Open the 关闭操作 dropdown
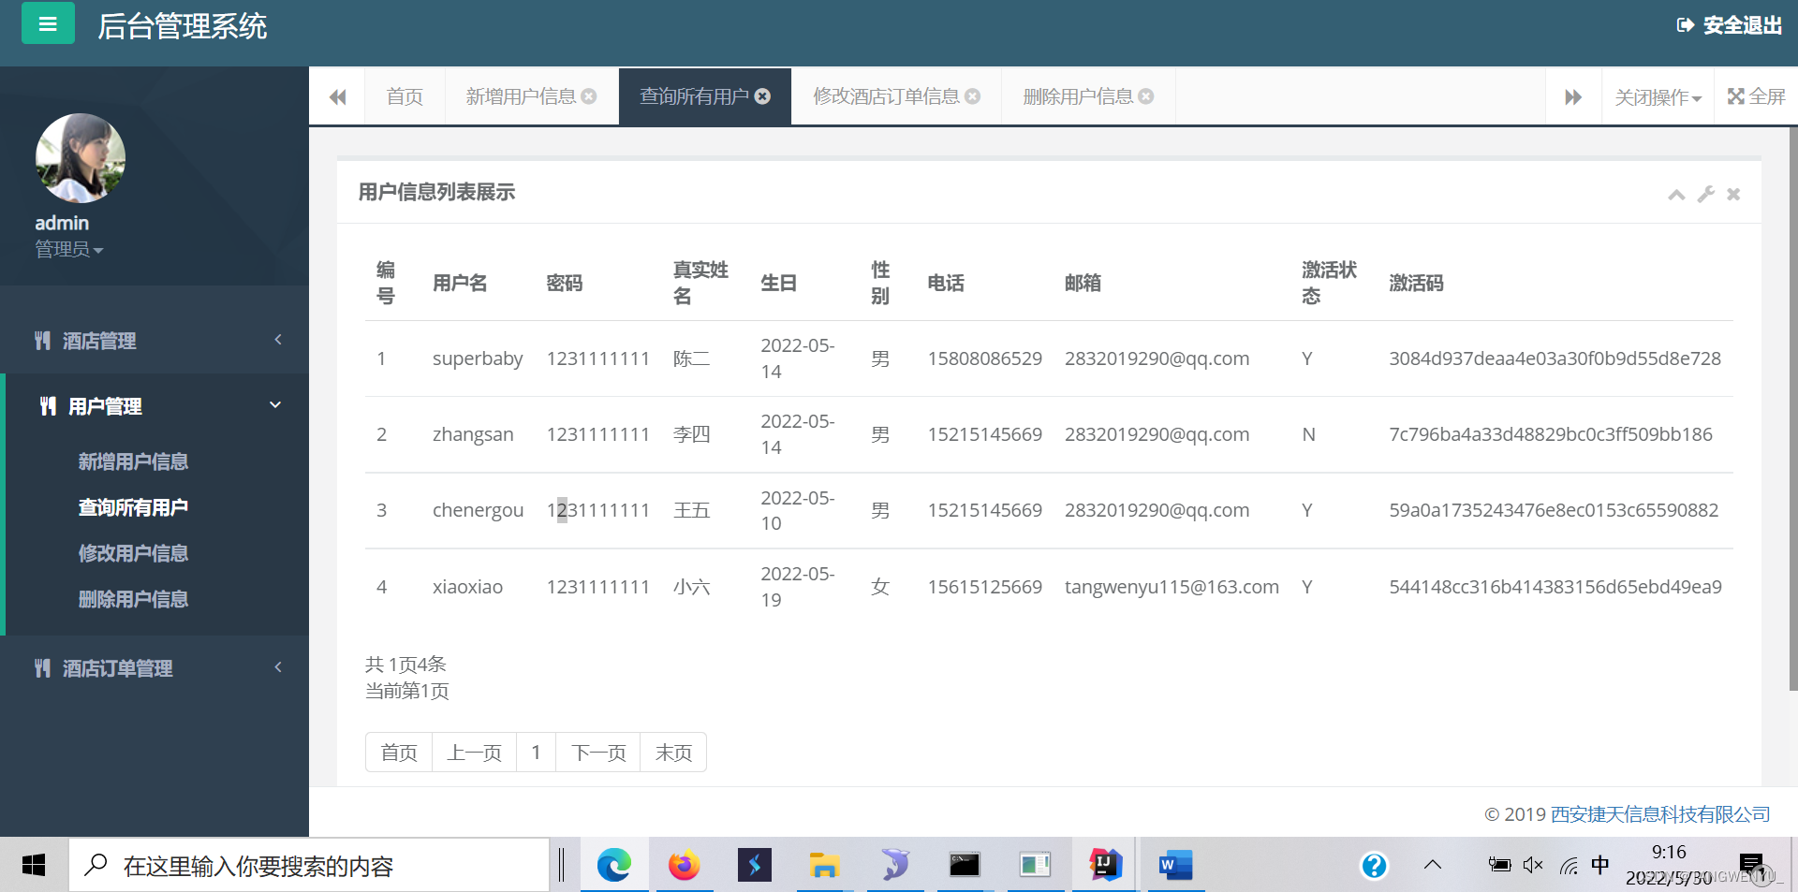1798x892 pixels. [1658, 95]
